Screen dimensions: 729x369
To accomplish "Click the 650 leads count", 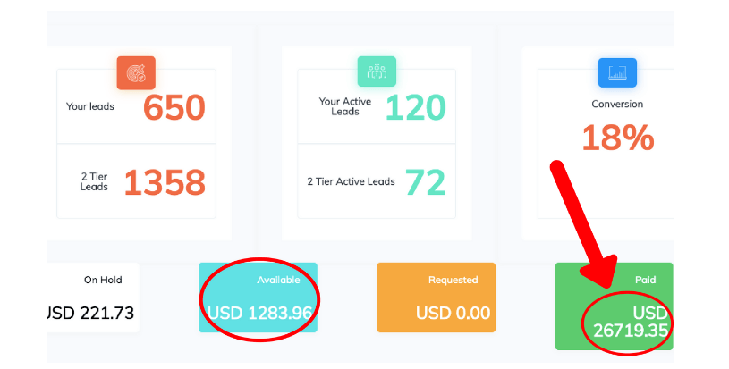I will [174, 108].
